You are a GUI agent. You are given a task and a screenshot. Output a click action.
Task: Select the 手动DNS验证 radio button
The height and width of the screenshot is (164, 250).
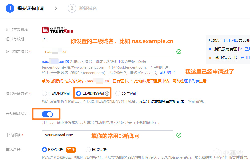[x=44, y=93]
